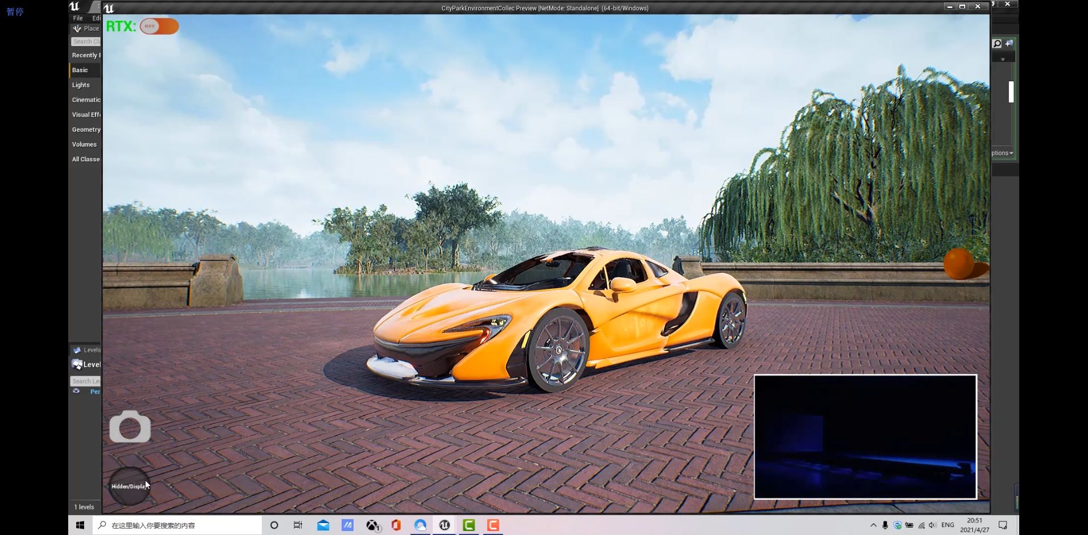Screen dimensions: 1088x535
Task: Click the camera screenshot icon in the preview
Action: tap(130, 426)
